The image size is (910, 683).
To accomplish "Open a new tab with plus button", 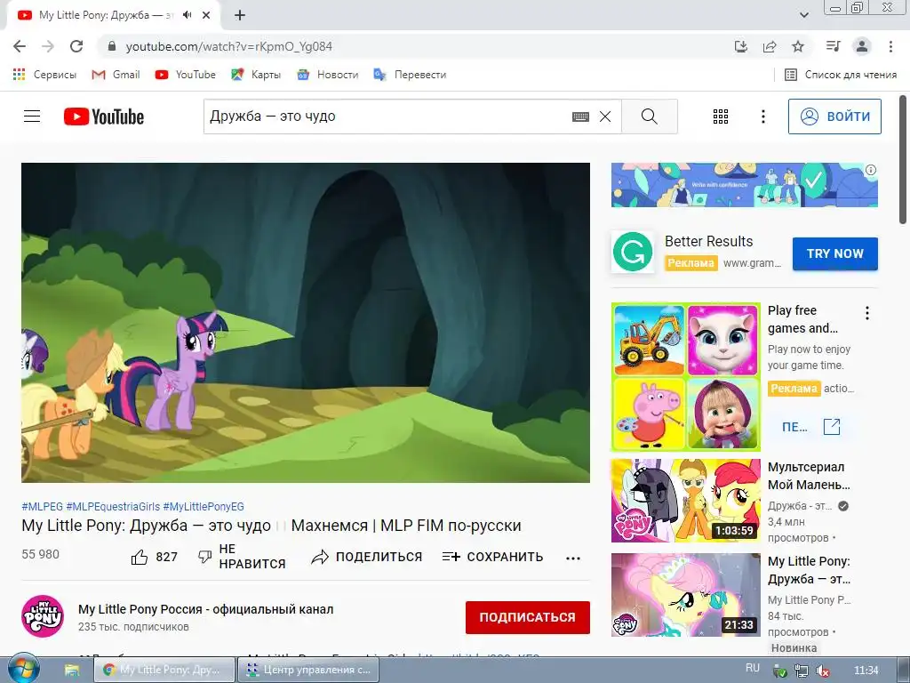I will (x=240, y=15).
